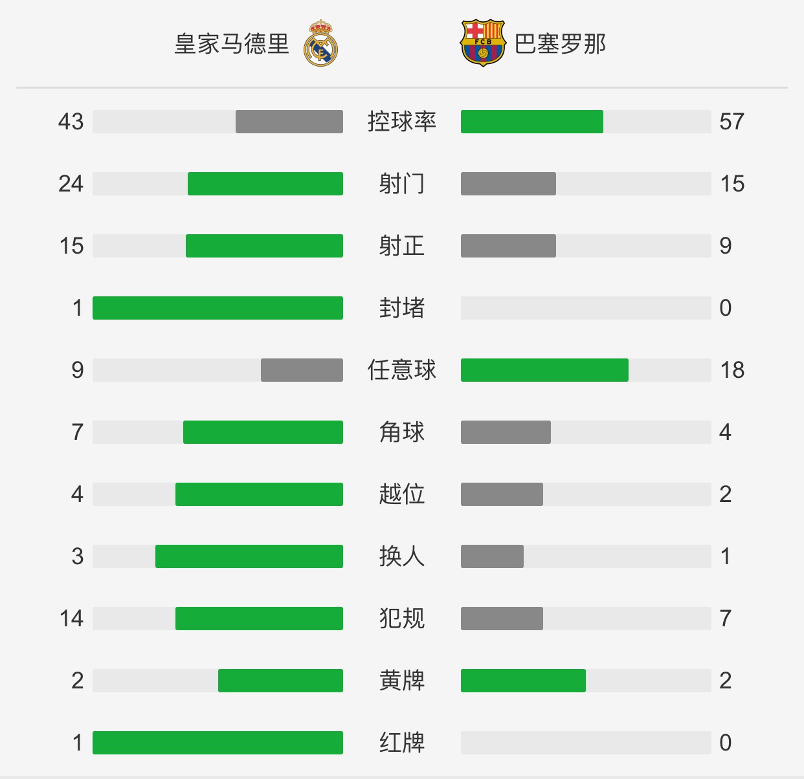Select the 犯规 stat label
Viewport: 804px width, 779px height.
pyautogui.click(x=402, y=619)
